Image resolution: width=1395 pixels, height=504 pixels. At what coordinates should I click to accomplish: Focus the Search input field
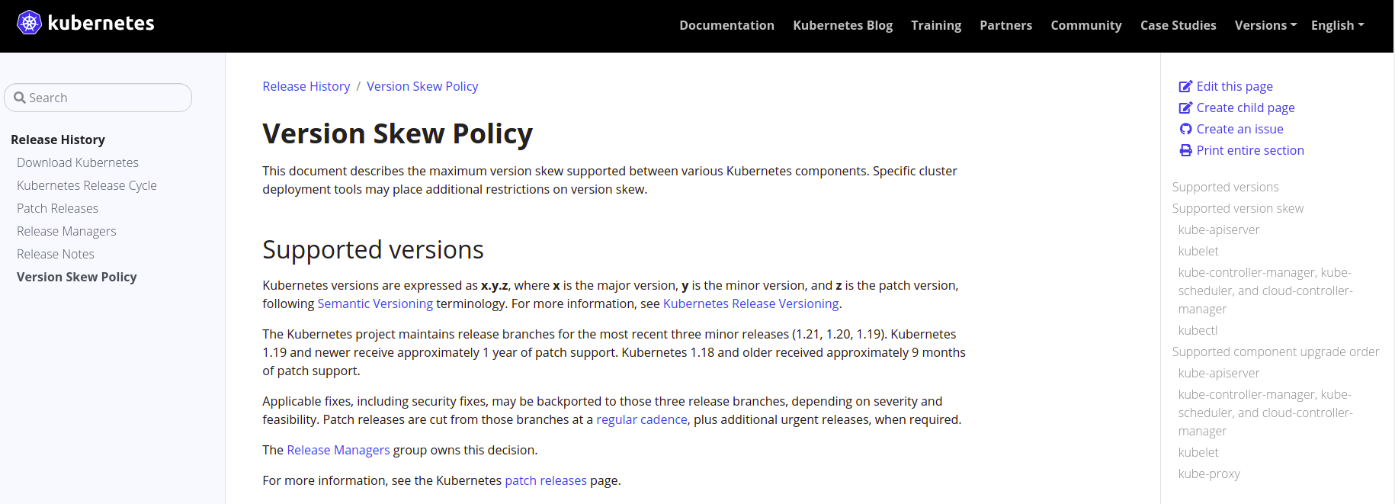(x=98, y=98)
